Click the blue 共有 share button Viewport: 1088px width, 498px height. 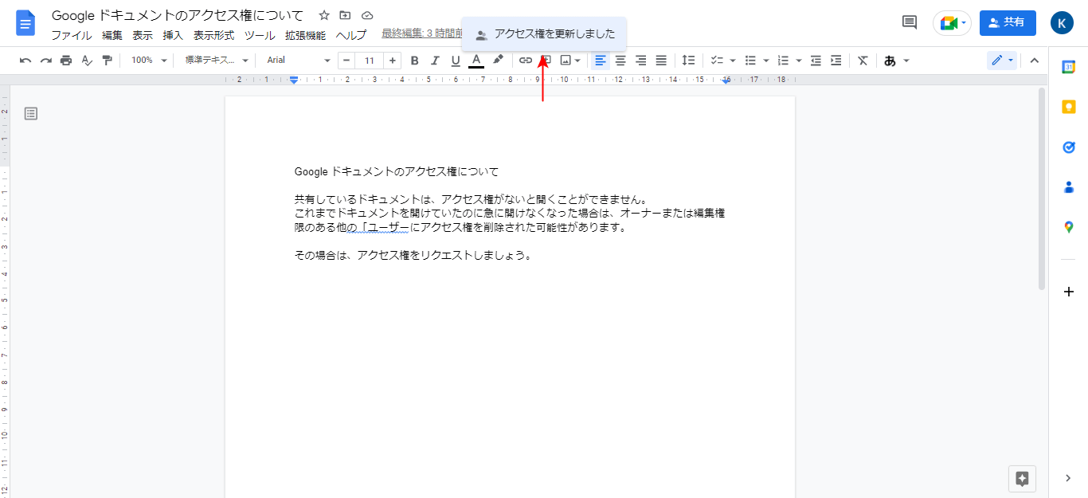click(x=1008, y=22)
